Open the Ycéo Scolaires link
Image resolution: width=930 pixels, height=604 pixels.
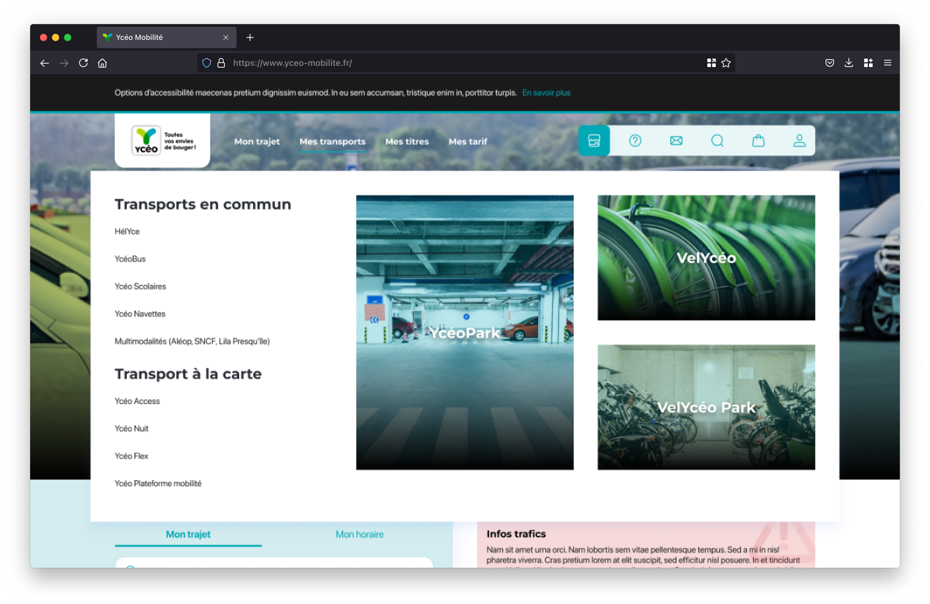[x=141, y=287]
